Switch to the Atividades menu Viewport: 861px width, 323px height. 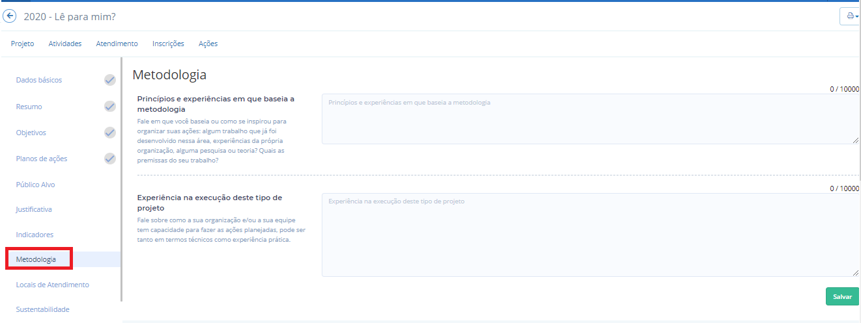pyautogui.click(x=65, y=44)
